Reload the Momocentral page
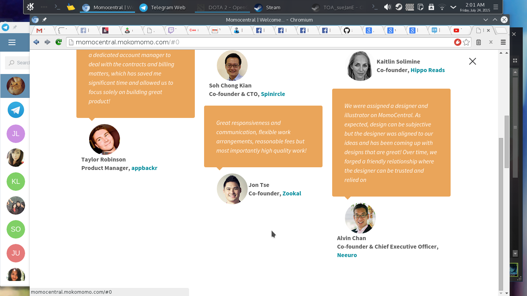 [x=59, y=42]
